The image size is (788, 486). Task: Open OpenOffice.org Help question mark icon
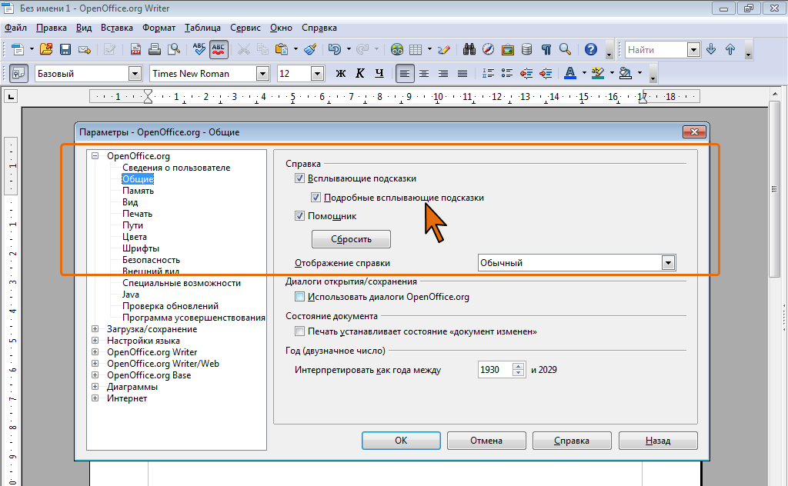coord(591,49)
